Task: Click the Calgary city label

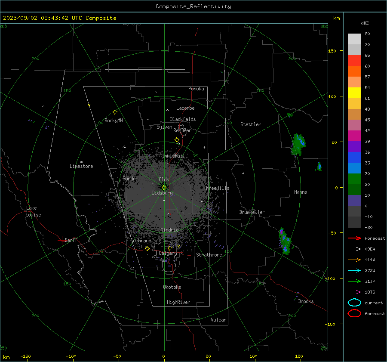Action: coord(168,253)
